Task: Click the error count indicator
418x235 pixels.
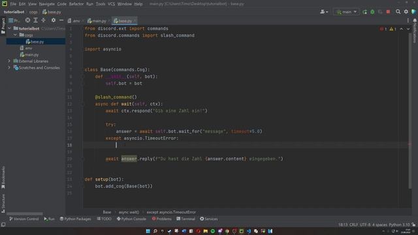Action: (x=383, y=29)
